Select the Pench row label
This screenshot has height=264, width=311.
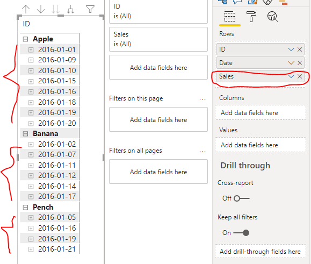click(43, 208)
